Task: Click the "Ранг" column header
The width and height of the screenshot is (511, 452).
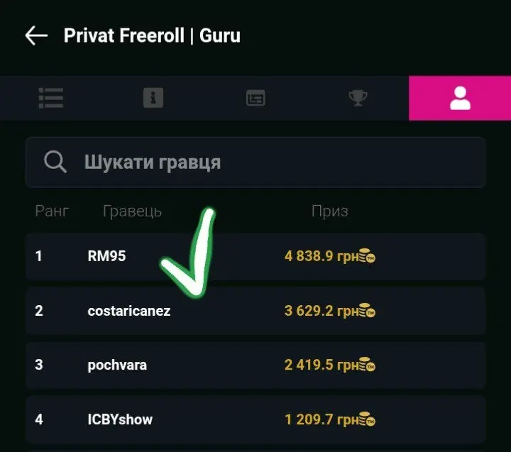Action: pyautogui.click(x=52, y=211)
